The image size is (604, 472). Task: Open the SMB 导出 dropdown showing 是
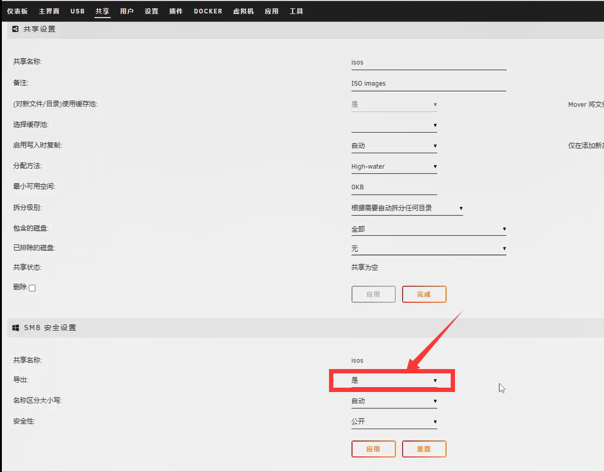click(394, 380)
